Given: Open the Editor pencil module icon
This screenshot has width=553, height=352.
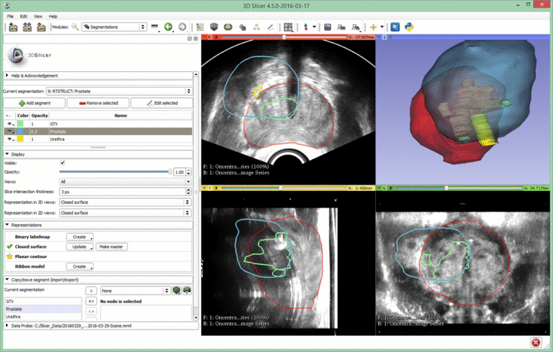Looking at the screenshot, I should pyautogui.click(x=270, y=27).
